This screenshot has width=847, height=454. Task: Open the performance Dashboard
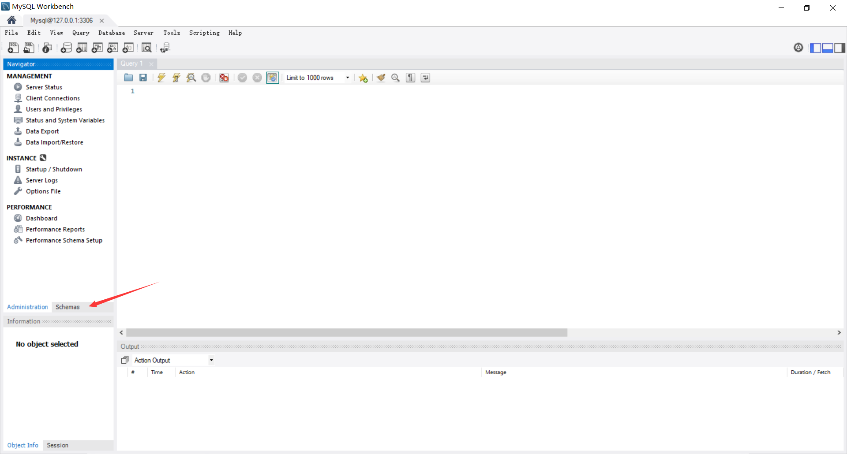41,218
